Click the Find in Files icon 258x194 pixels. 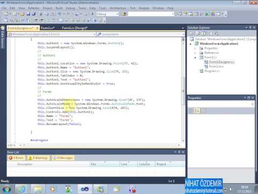pyautogui.click(x=124, y=14)
